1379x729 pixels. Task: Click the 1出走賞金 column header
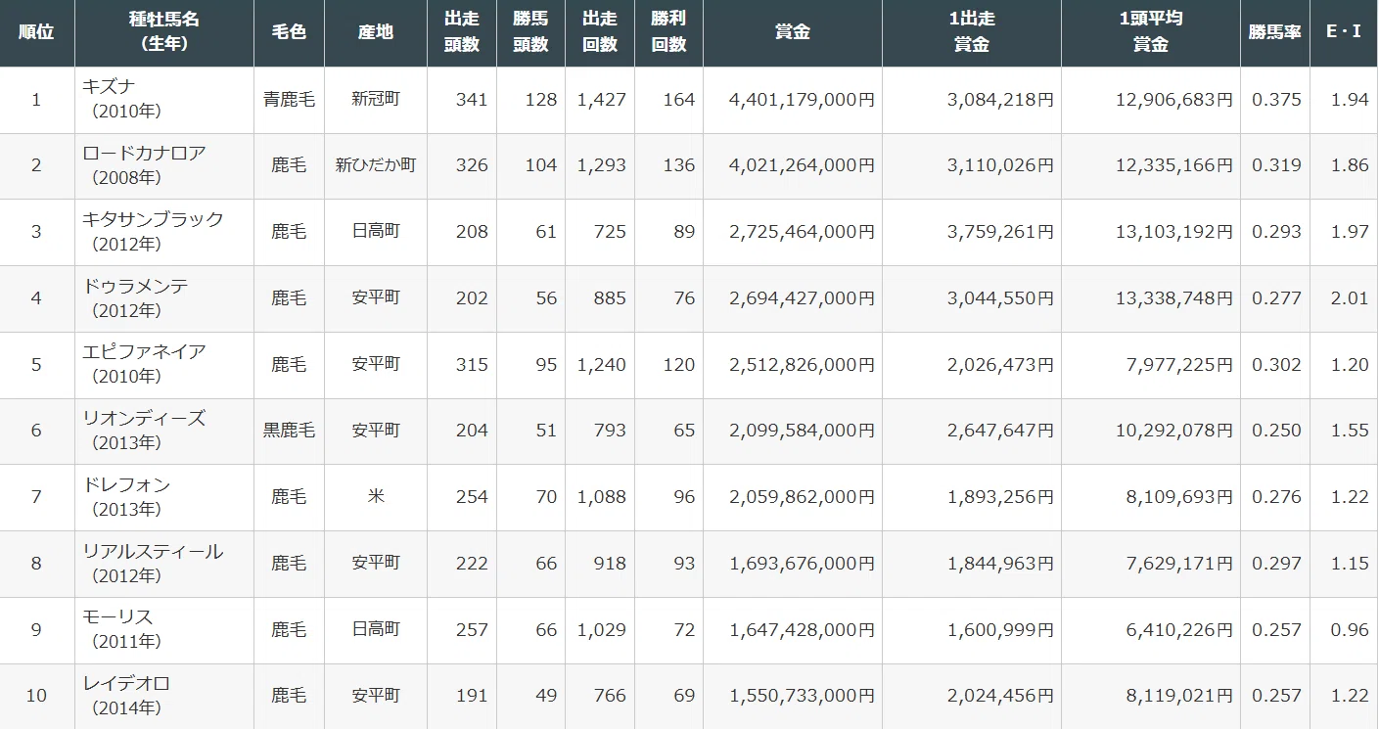point(972,32)
